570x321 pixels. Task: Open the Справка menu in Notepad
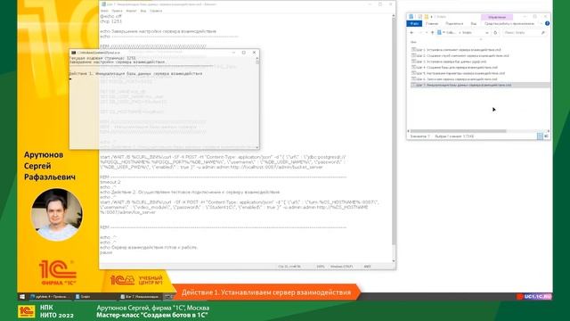click(156, 11)
